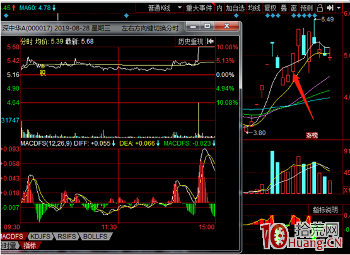
Task: Close the 深中华A intraday popup window
Action: point(226,26)
